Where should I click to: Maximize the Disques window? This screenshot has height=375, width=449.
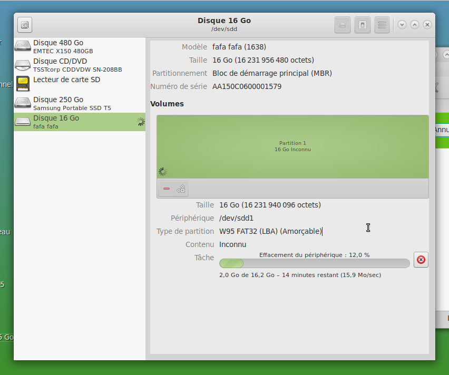point(414,25)
